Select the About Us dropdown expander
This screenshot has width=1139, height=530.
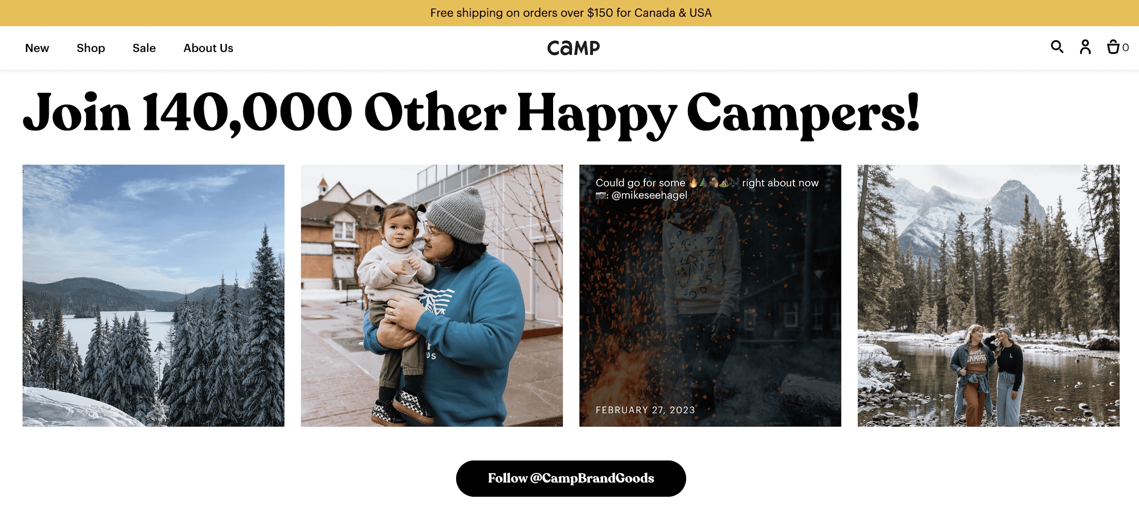coord(209,48)
